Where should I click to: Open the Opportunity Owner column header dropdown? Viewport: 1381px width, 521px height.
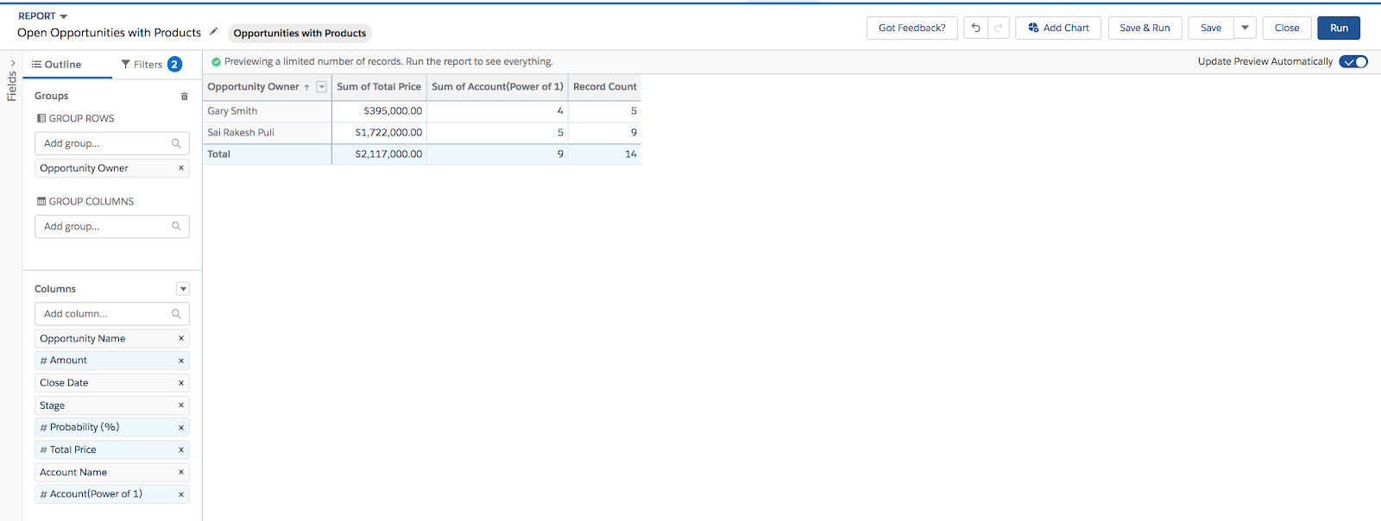click(322, 87)
